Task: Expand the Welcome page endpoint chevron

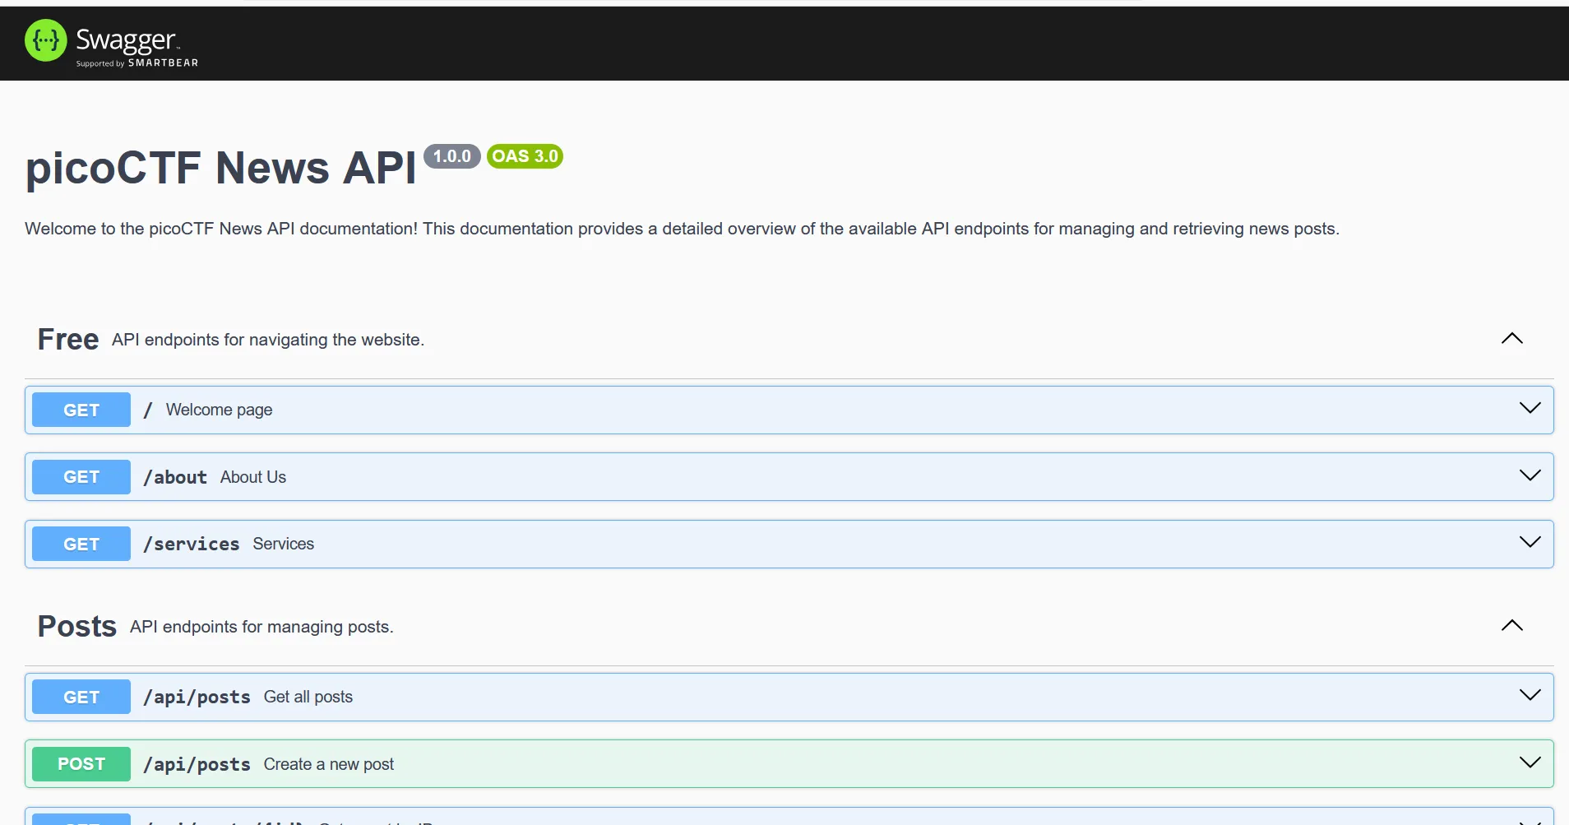Action: pyautogui.click(x=1530, y=409)
